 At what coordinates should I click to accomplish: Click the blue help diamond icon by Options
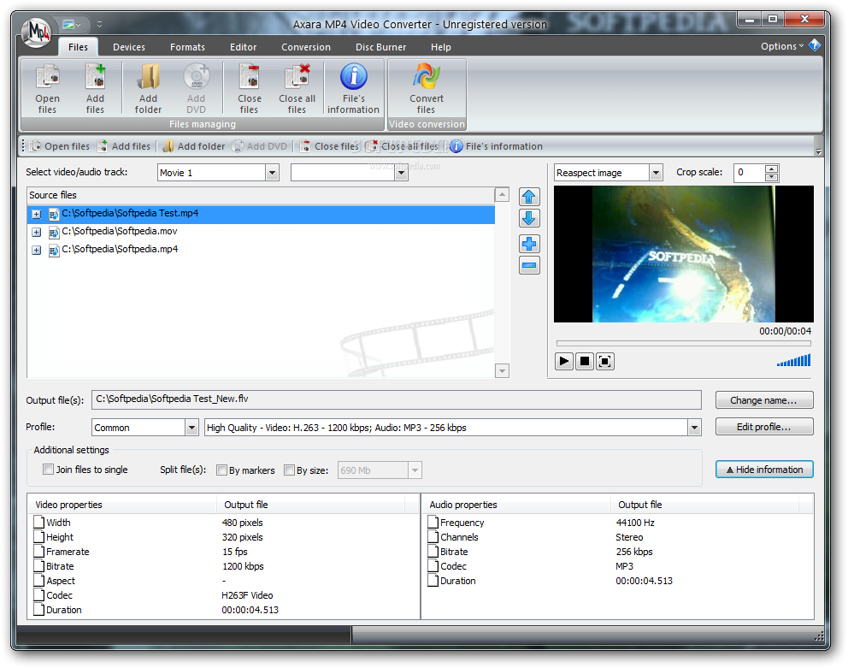(814, 45)
